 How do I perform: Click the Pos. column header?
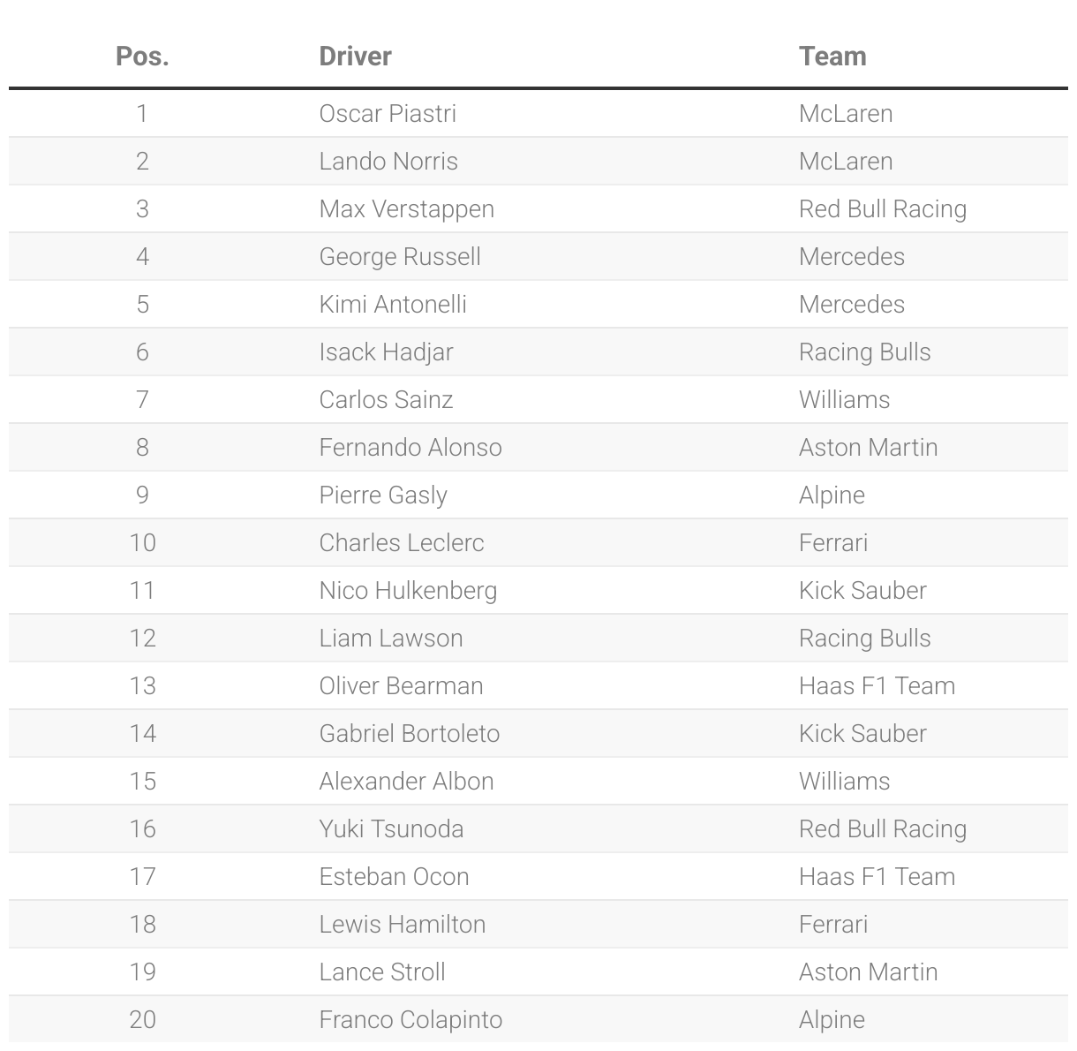pos(142,57)
